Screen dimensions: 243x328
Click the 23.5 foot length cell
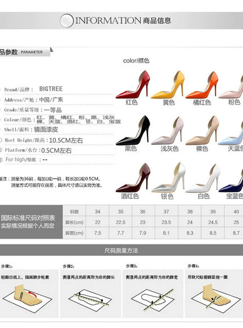tap(166, 222)
